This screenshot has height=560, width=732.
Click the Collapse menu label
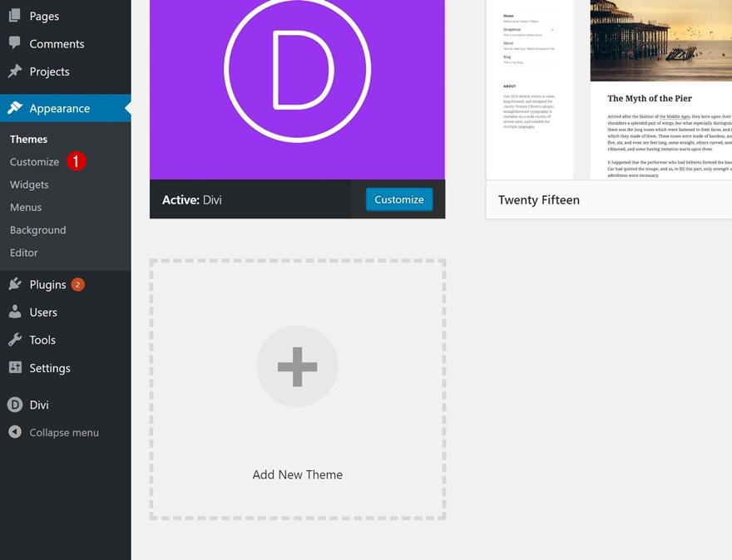[64, 433]
